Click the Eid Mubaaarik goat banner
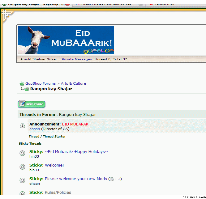Viewport: 206px width, 199px height. tap(66, 40)
